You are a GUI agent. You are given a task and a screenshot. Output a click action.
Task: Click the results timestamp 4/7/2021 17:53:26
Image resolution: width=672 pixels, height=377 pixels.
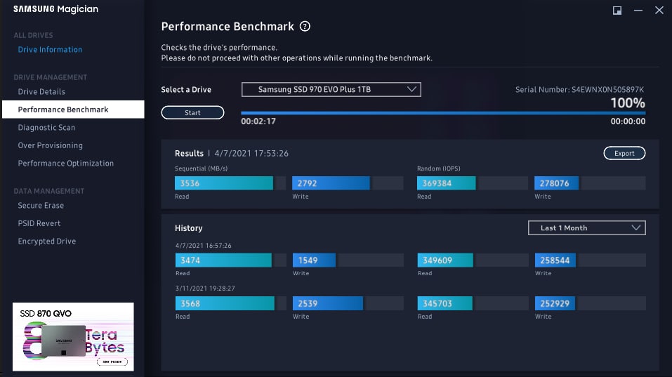(x=251, y=153)
